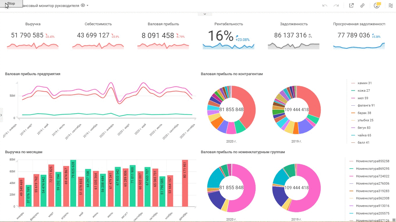This screenshot has width=396, height=222.
Task: Click the Просроченная задолженность trend arrow icon
Action: 373,34
